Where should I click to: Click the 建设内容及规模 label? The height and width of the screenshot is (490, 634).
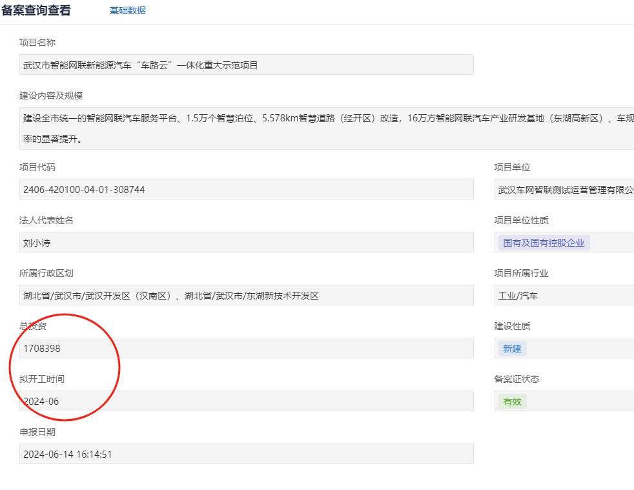coord(51,96)
